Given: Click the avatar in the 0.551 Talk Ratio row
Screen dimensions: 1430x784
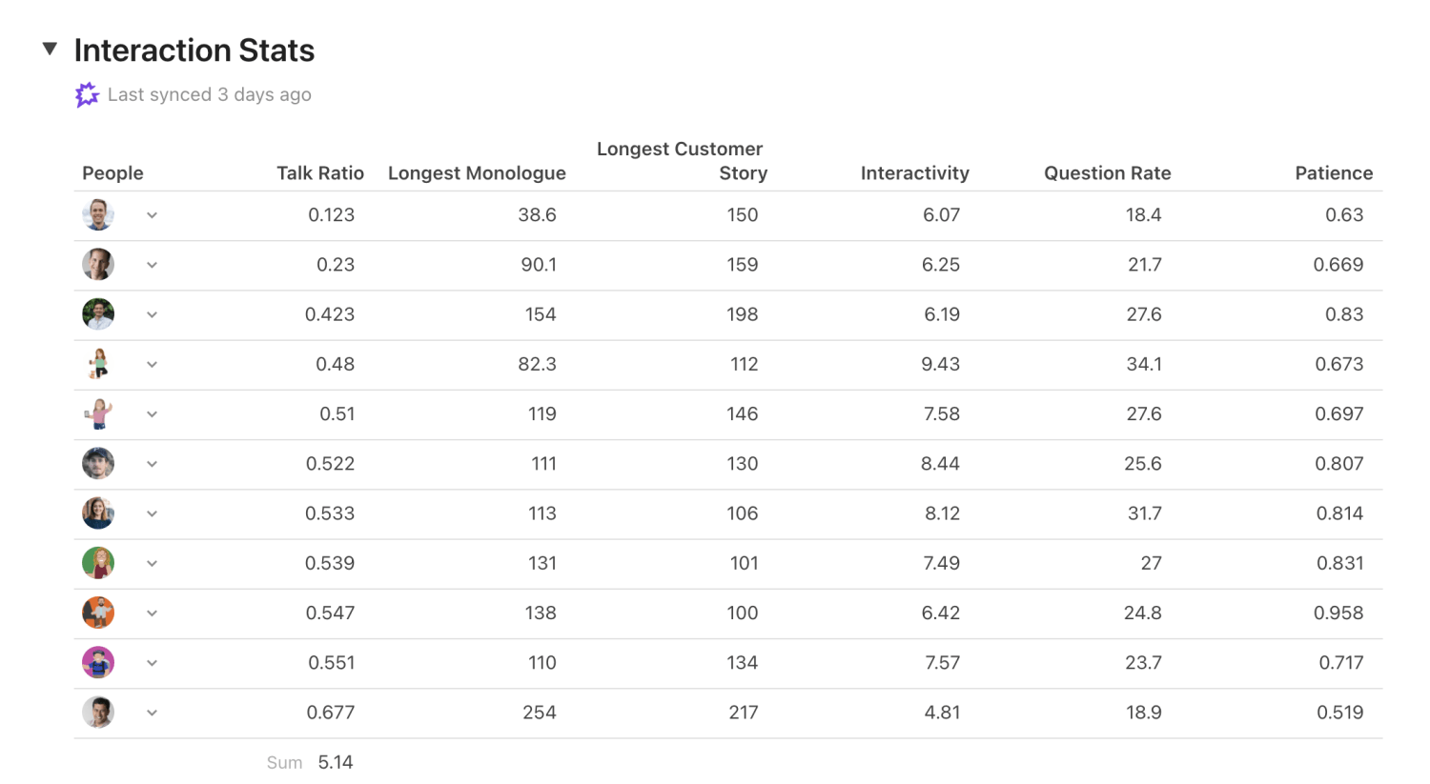Looking at the screenshot, I should coord(98,662).
